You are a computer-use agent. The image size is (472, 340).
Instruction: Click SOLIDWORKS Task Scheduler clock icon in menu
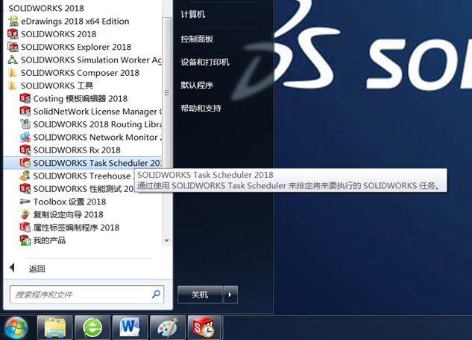click(25, 163)
